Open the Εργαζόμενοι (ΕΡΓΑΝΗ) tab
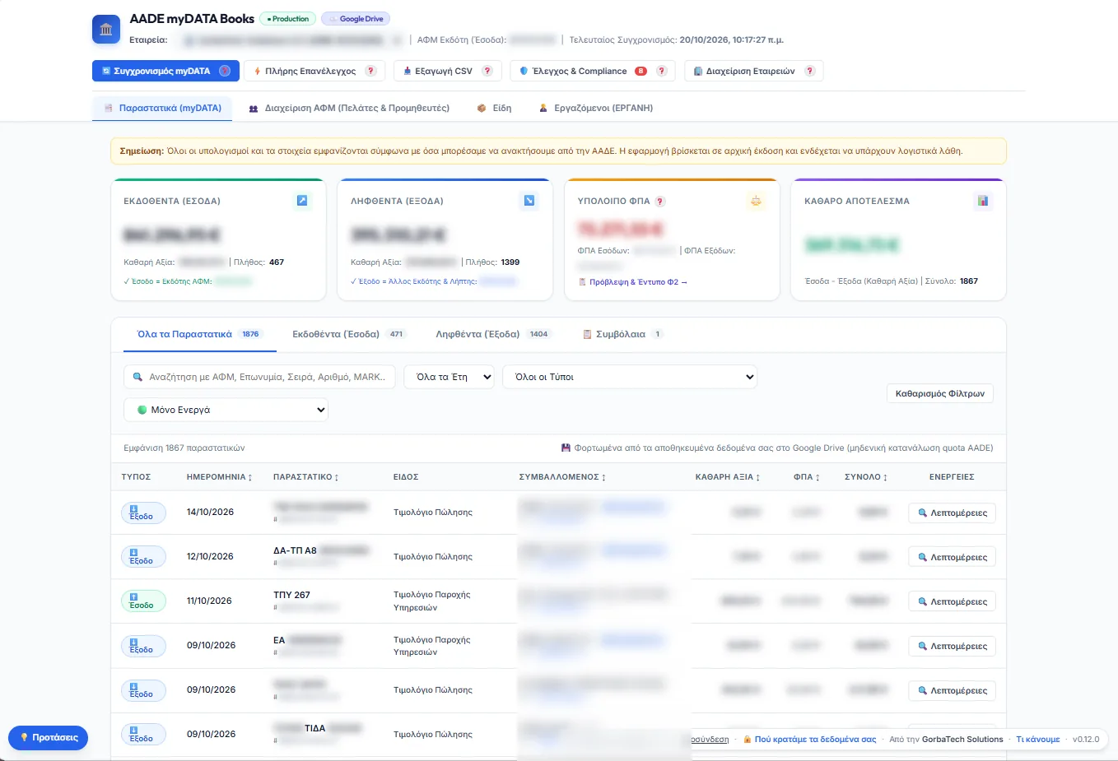Image resolution: width=1118 pixels, height=761 pixels. [596, 108]
